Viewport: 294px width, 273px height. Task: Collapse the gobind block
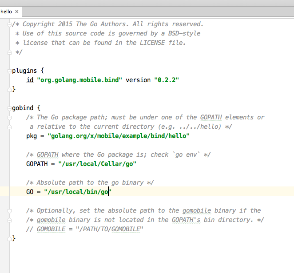click(x=10, y=108)
